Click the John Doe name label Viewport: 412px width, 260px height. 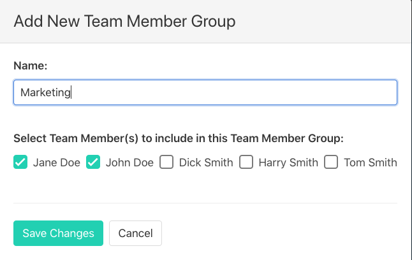(x=129, y=162)
